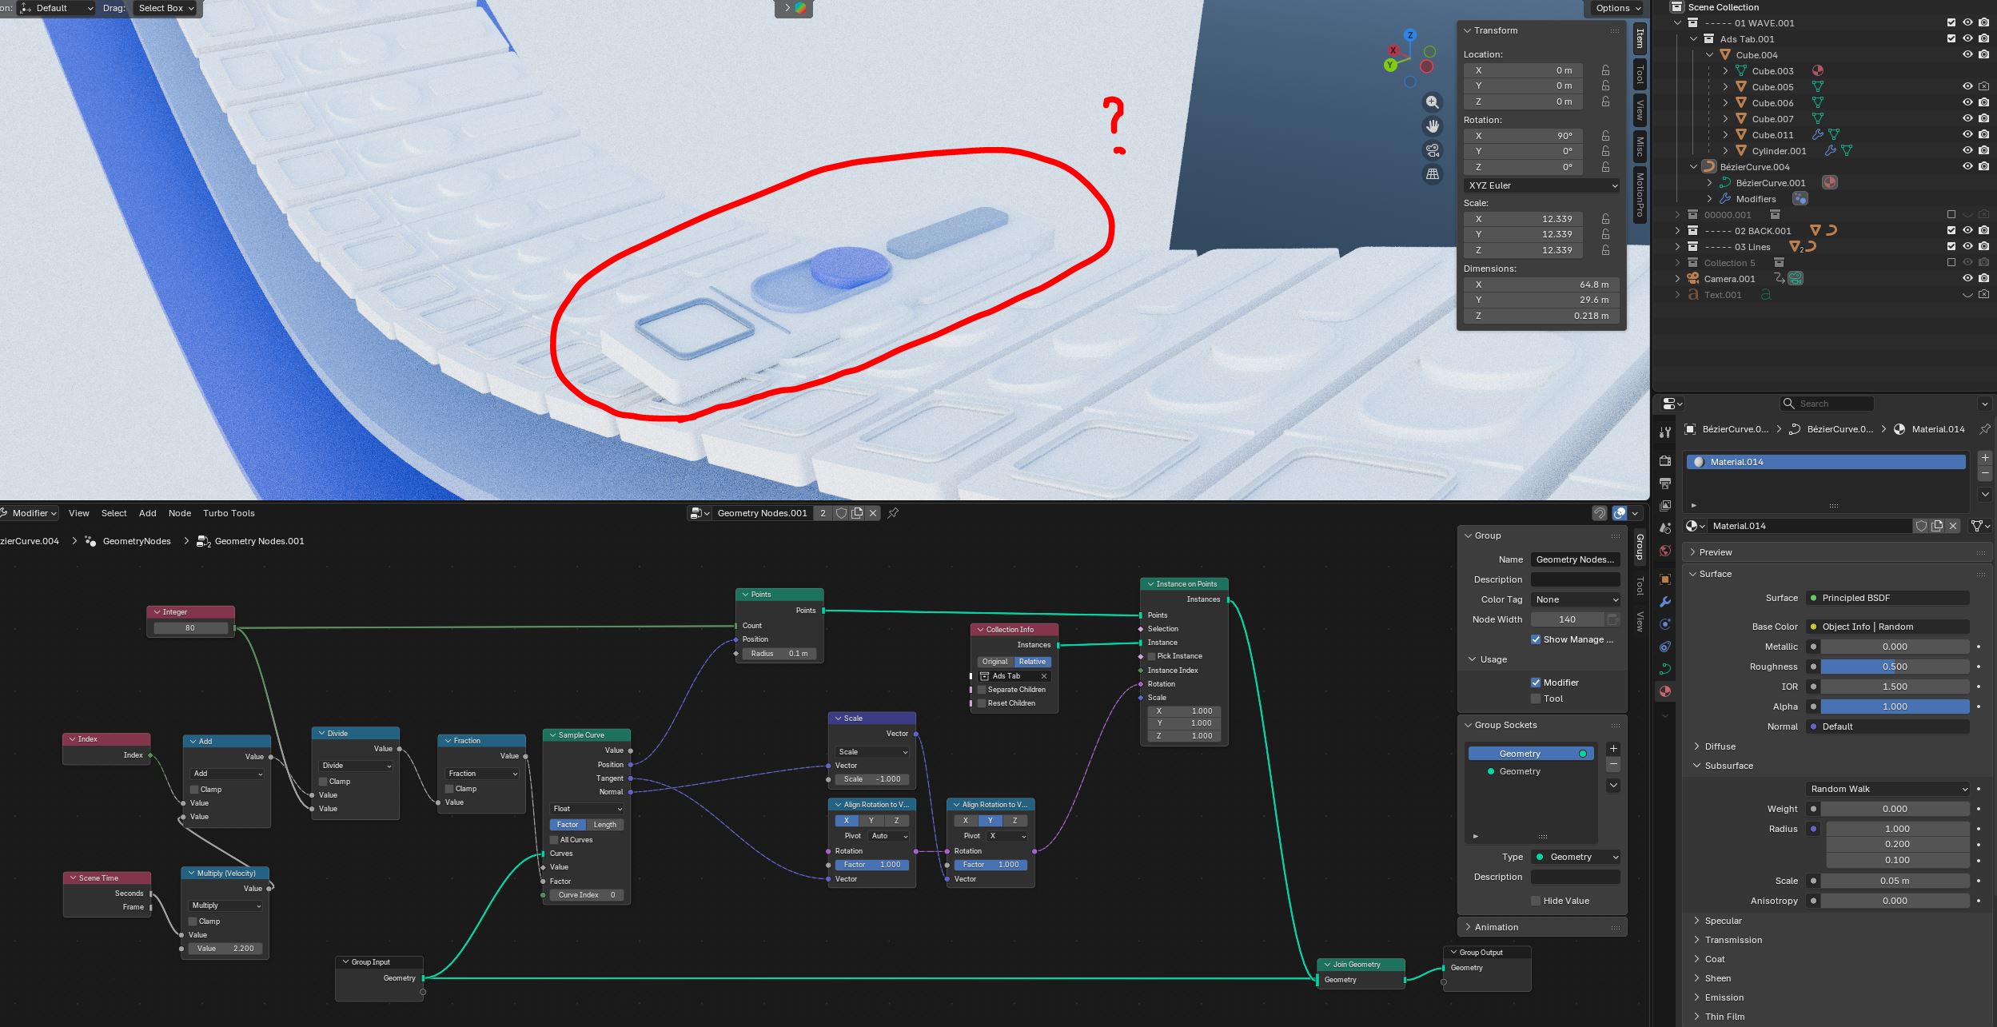The image size is (1997, 1027).
Task: Duplicate Material.014 with the new-copy icon
Action: pos(1937,526)
